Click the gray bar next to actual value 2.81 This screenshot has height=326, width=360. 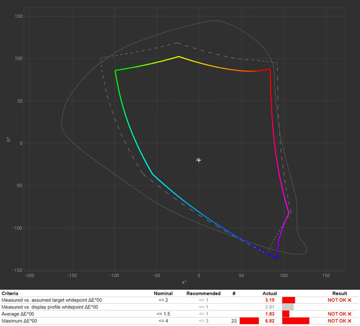288,307
